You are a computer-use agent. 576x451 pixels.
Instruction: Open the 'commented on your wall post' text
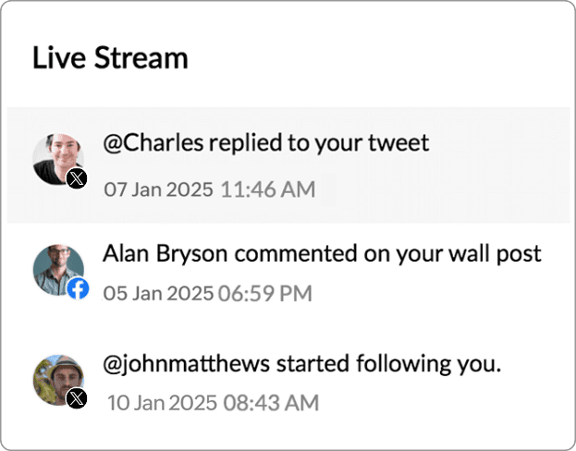click(379, 252)
